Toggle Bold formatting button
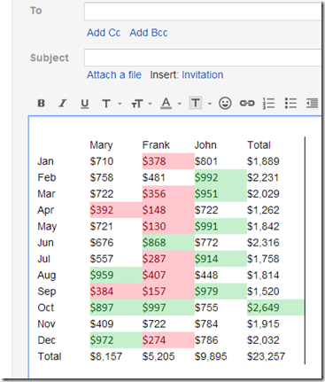The image size is (325, 382). coord(42,103)
